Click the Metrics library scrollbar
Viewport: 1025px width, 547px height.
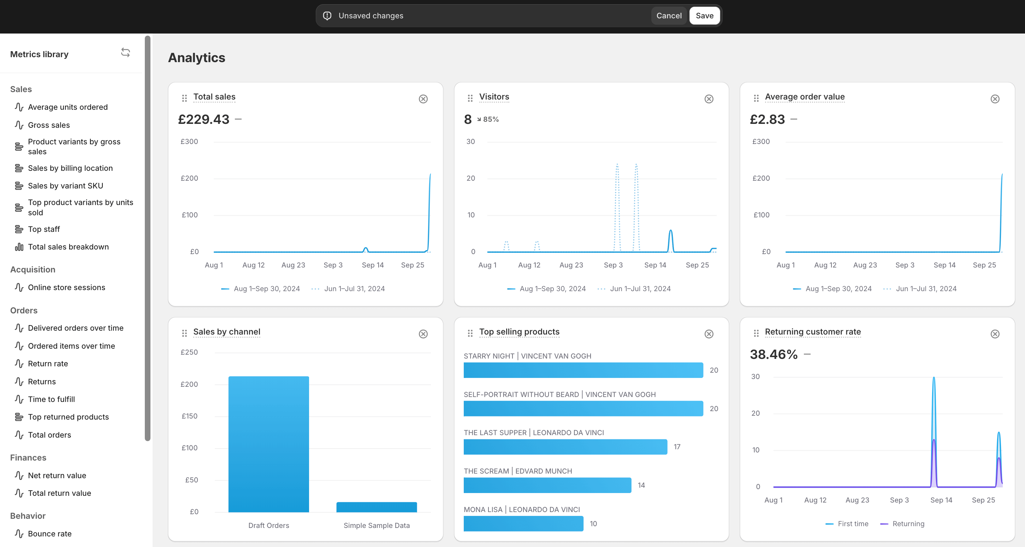[148, 239]
